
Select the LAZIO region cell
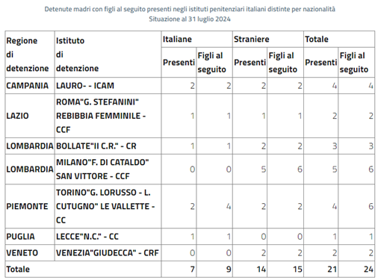click(x=30, y=116)
